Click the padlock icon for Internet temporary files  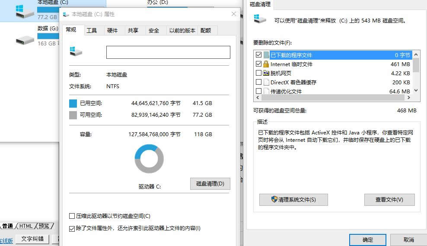[x=266, y=64]
